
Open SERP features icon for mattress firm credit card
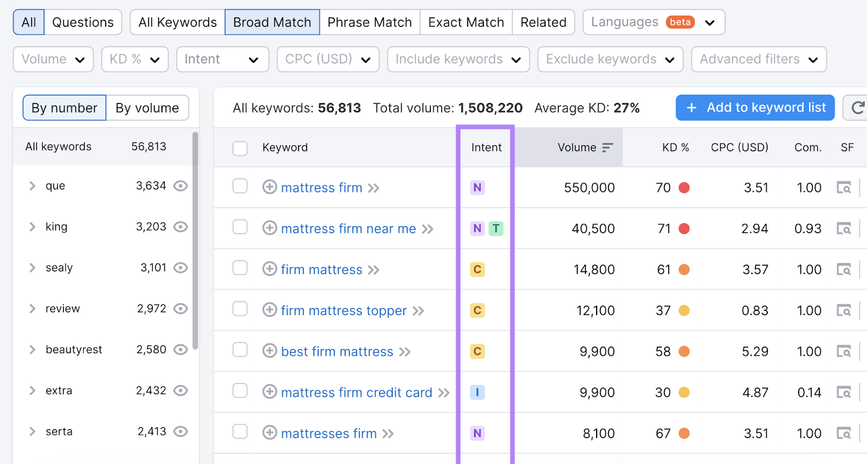pos(844,393)
